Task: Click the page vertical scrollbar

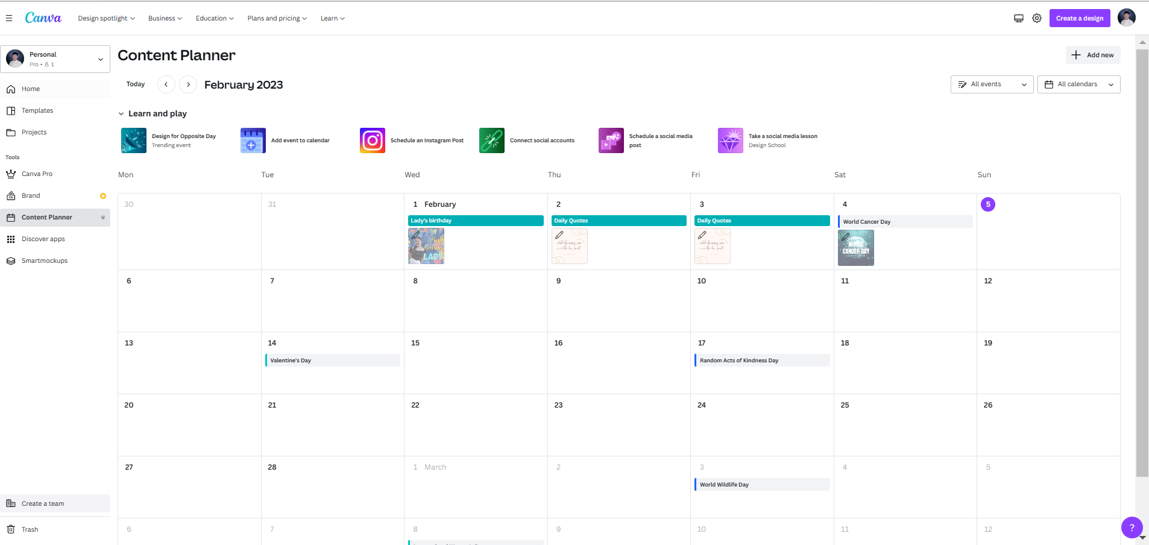Action: pyautogui.click(x=1142, y=263)
